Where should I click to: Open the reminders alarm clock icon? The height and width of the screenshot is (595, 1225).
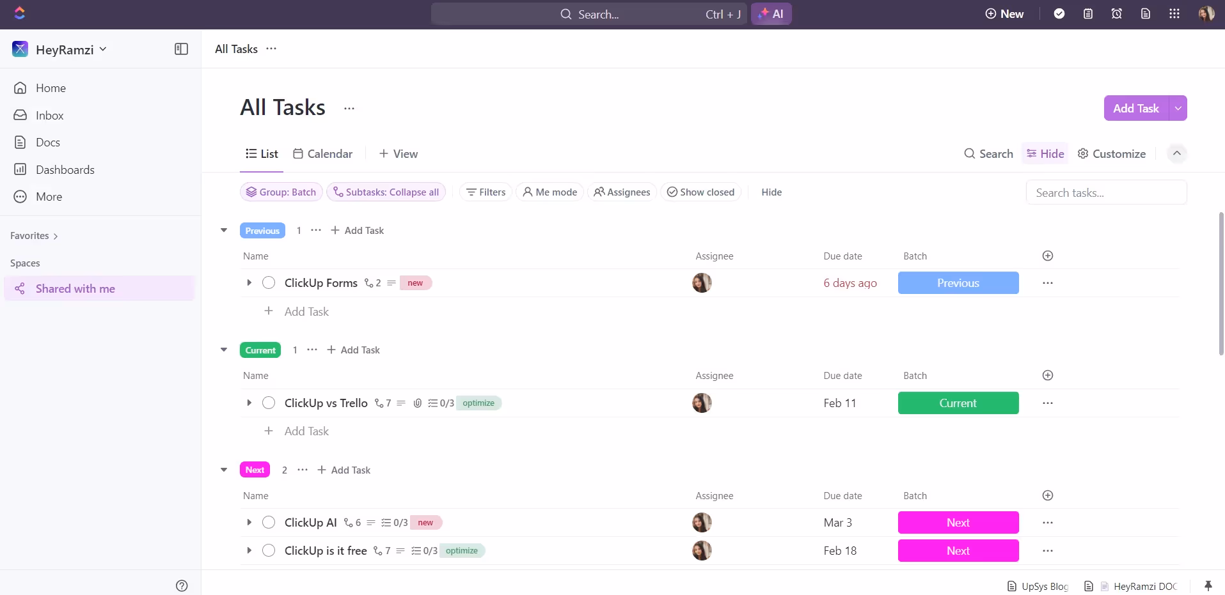1116,14
